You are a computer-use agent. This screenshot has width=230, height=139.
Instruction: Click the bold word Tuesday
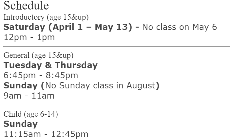pos(23,65)
